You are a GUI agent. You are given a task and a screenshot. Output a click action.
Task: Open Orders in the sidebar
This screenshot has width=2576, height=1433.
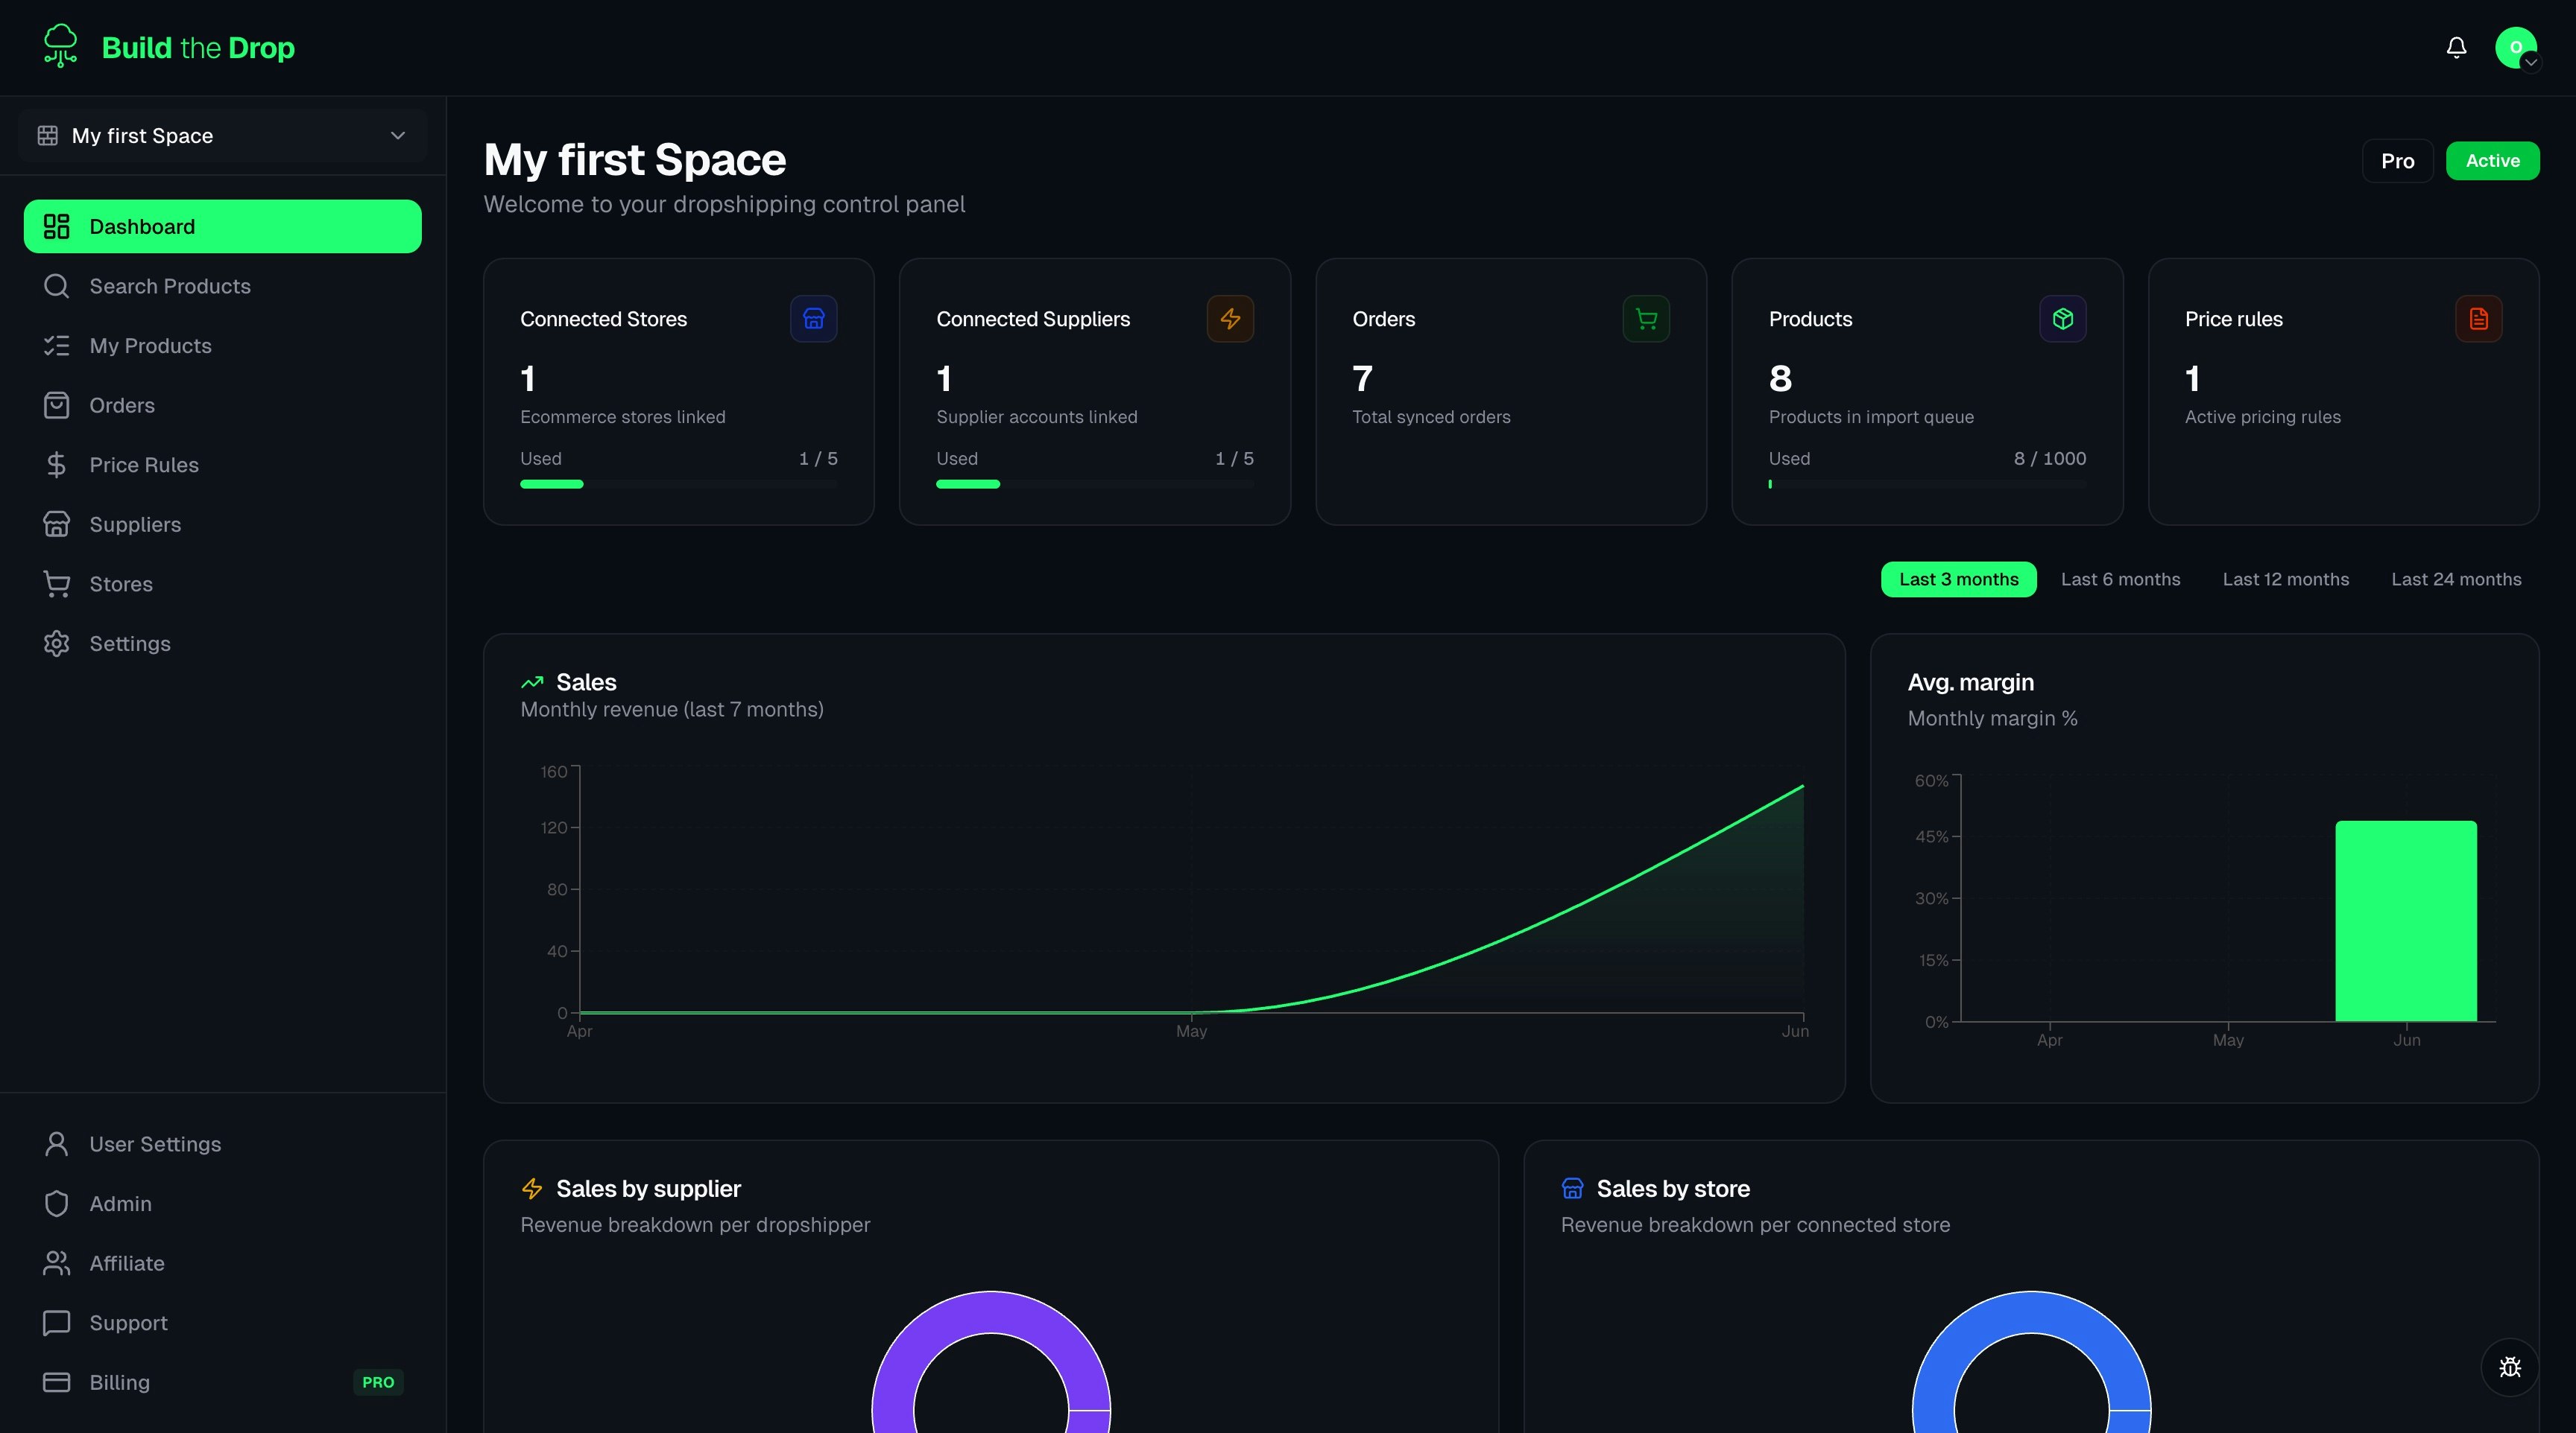(223, 404)
